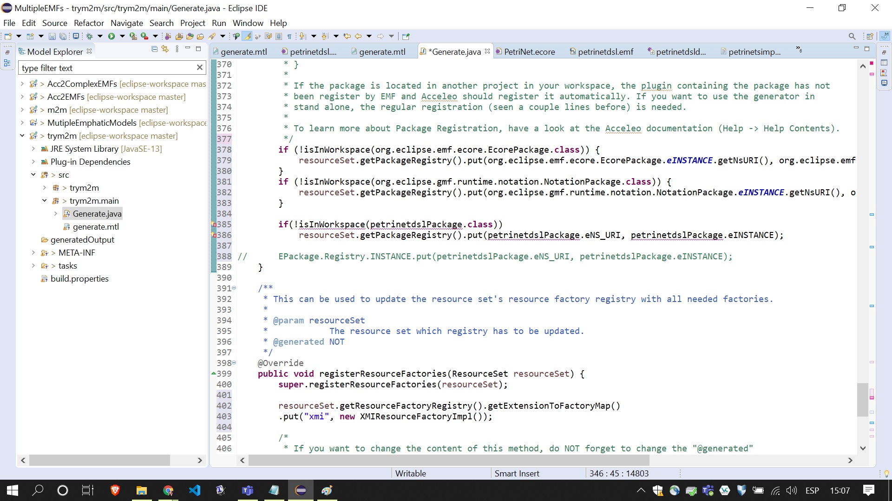
Task: Click the cursor position 346 : 45 : 14803
Action: point(619,474)
